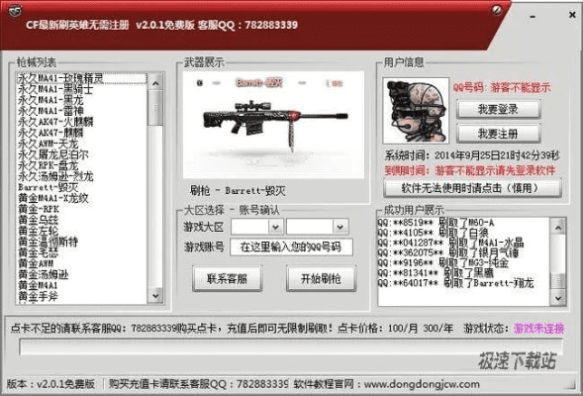Select 黄金M4A1 in weapon list
The width and height of the screenshot is (583, 396).
coord(38,285)
